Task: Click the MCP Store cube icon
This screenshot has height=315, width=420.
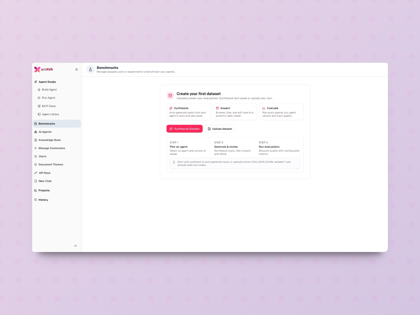Action: click(39, 106)
